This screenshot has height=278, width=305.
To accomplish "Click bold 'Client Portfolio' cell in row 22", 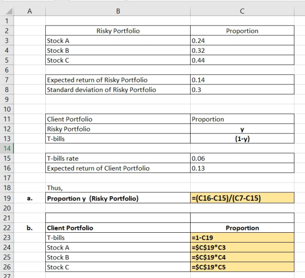I will point(118,228).
